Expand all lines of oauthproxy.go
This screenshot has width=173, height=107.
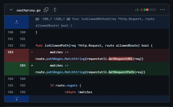[x=55, y=10]
